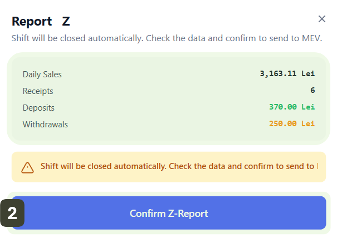This screenshot has height=243, width=337.
Task: Select the Deposits row label
Action: coord(38,108)
